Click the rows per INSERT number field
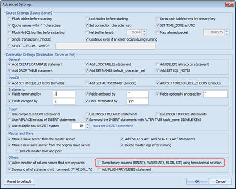This screenshot has height=189, width=236. point(78,126)
